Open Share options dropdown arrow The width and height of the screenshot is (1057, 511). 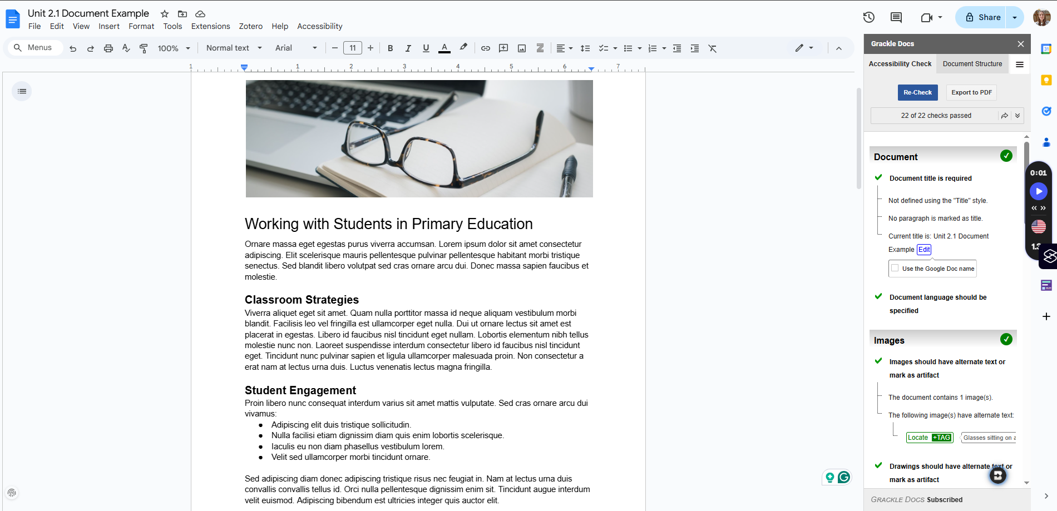click(1015, 17)
